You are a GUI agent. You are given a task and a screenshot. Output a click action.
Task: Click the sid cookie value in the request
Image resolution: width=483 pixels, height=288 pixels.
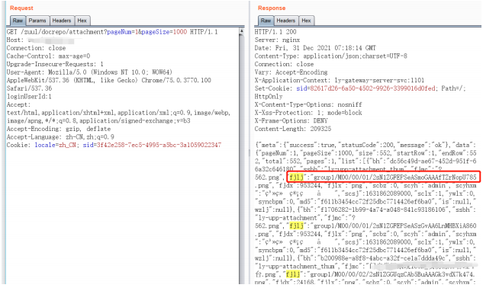(x=159, y=145)
